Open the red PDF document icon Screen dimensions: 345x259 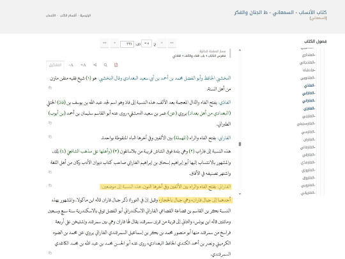pos(116,65)
